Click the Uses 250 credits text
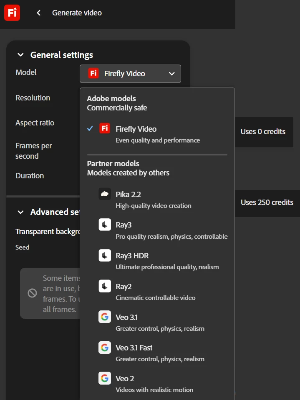The image size is (300, 400). click(267, 202)
